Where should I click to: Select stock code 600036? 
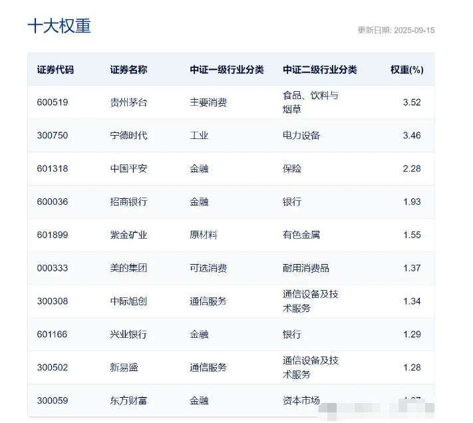click(53, 202)
